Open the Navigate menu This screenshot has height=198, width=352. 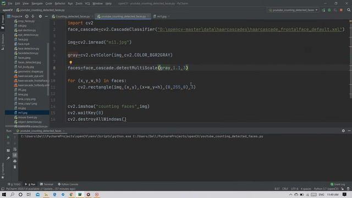(37, 4)
